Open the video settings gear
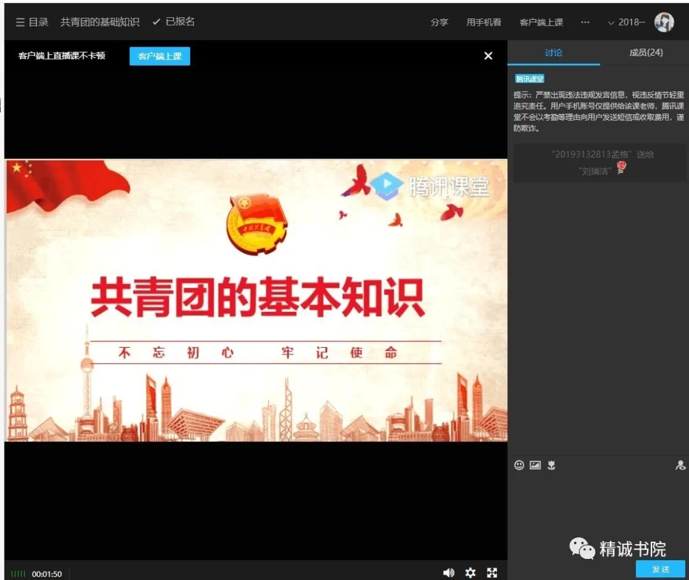Viewport: 689px width, 580px height. coord(470,573)
